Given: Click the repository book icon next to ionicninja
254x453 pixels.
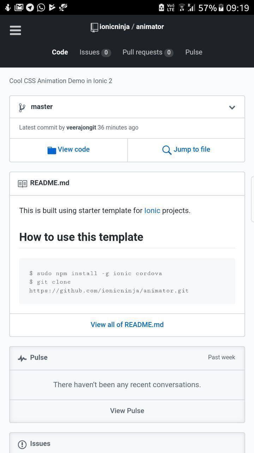Looking at the screenshot, I should tap(94, 27).
